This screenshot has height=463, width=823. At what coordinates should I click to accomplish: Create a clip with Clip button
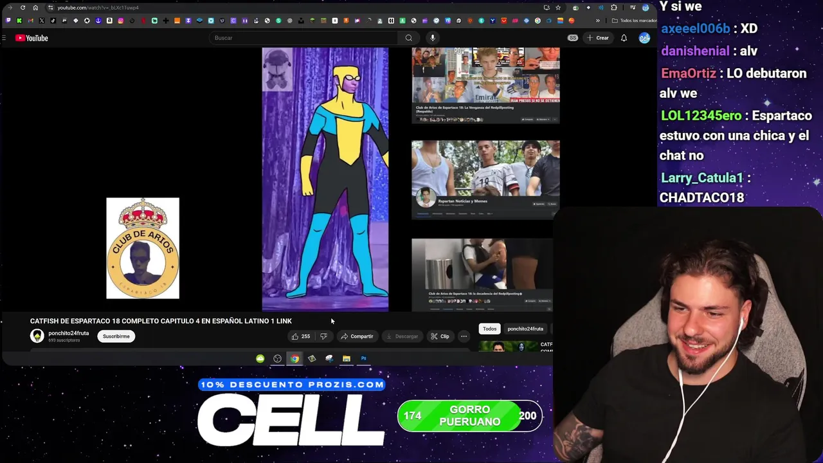(x=440, y=336)
